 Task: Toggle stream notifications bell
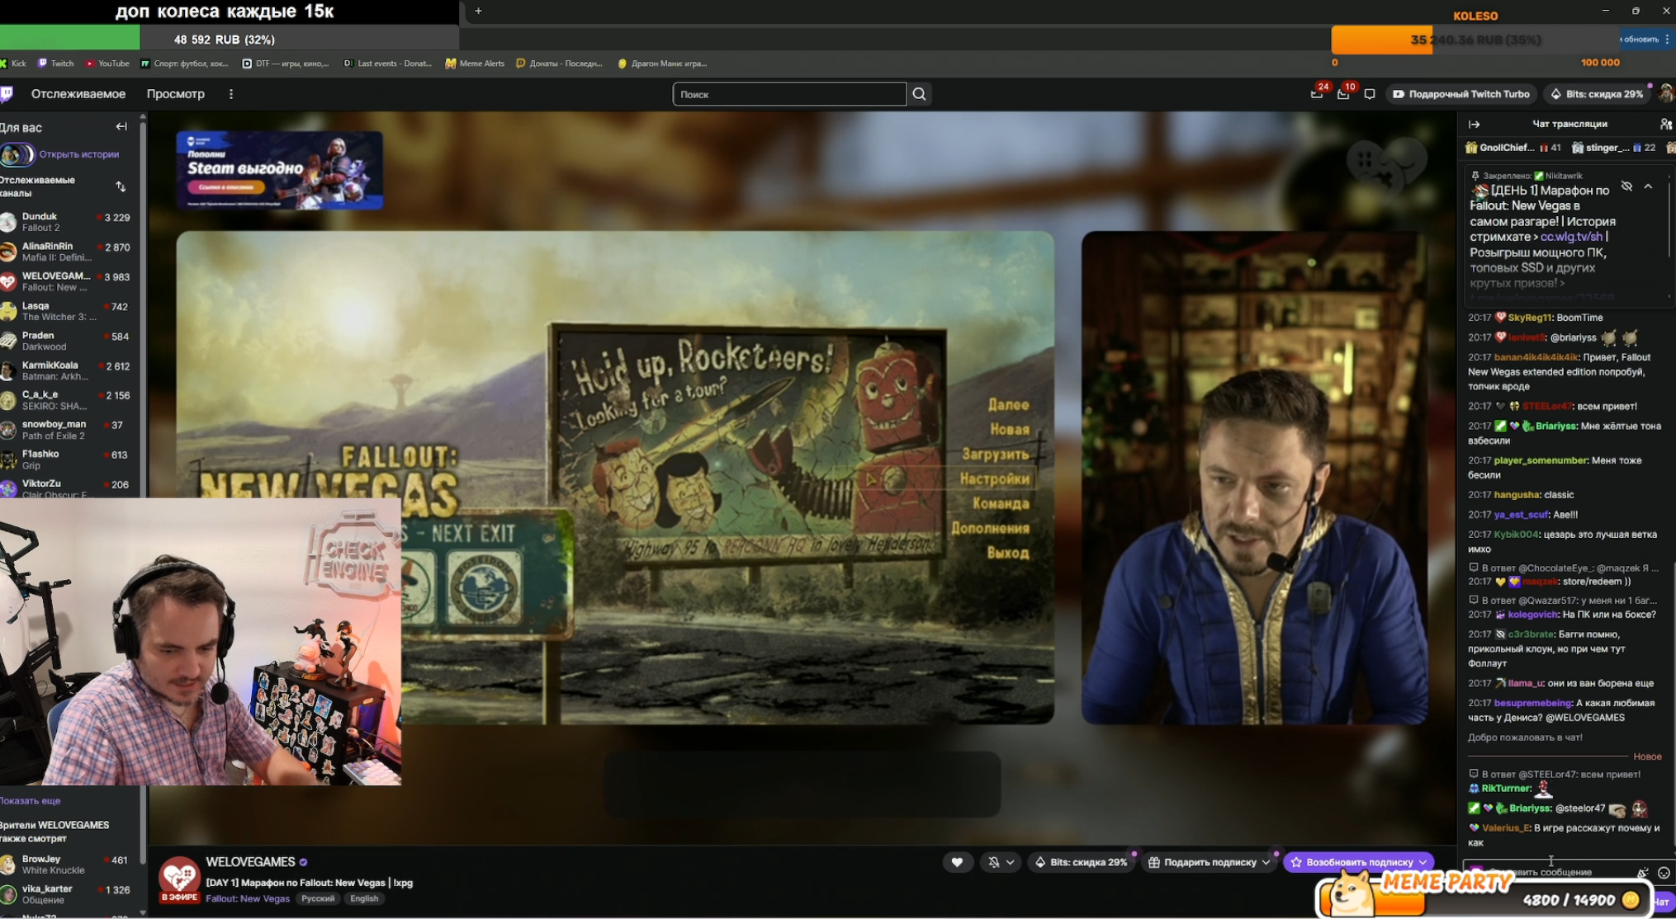[x=994, y=862]
